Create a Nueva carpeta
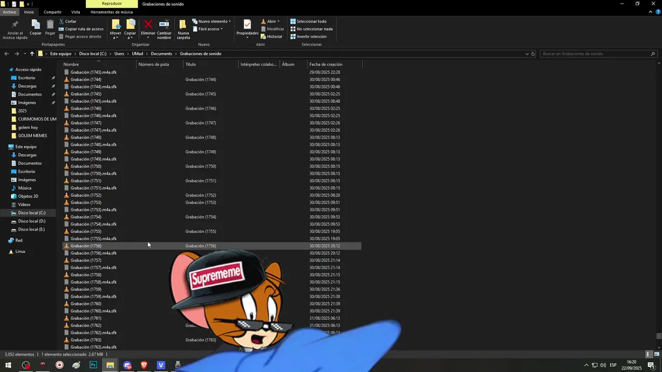The height and width of the screenshot is (372, 662). point(183,29)
